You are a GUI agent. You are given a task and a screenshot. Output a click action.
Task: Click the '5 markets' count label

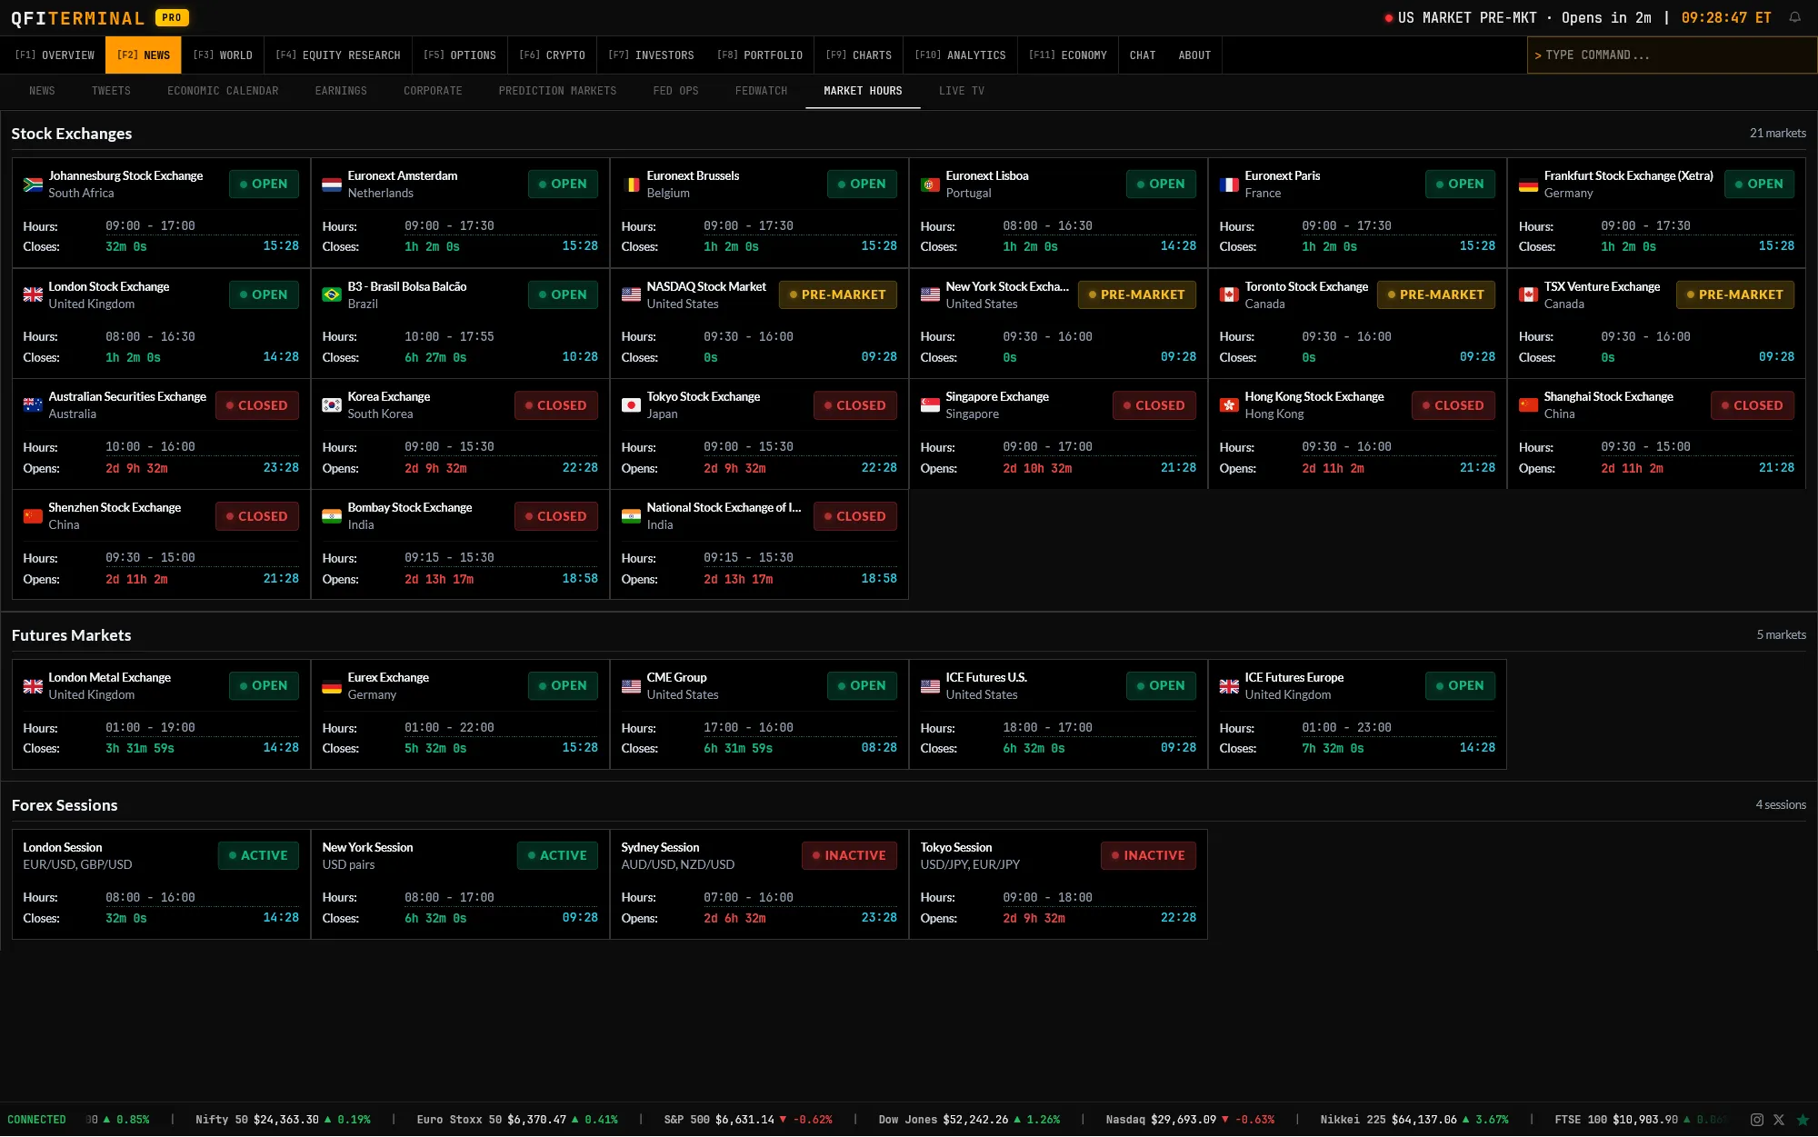click(x=1781, y=635)
